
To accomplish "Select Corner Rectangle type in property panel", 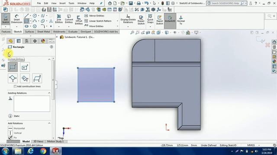I will pos(13,67).
